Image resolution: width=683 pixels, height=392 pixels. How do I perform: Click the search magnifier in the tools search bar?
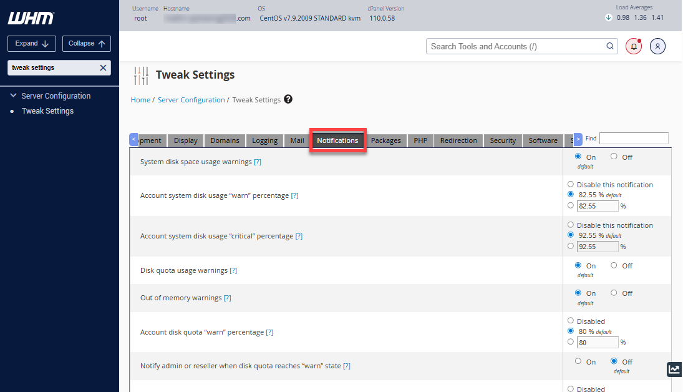(609, 46)
